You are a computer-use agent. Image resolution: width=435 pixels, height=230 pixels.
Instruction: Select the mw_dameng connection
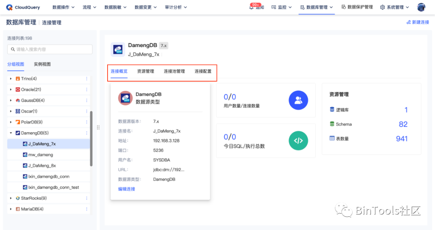click(49, 155)
